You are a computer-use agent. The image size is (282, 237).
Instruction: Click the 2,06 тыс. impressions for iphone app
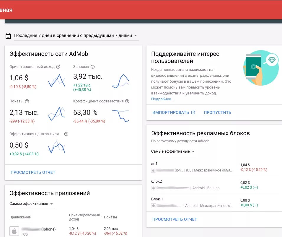[x=111, y=229]
